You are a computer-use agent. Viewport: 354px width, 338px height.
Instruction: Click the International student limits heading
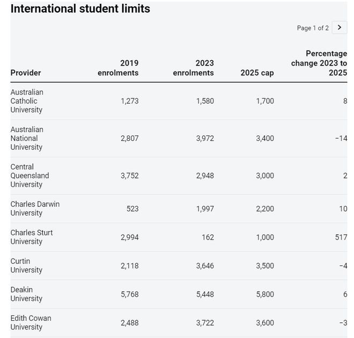[x=80, y=9]
